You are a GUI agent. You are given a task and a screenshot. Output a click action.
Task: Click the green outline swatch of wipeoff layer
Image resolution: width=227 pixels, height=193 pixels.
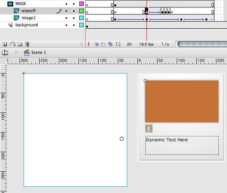point(82,11)
